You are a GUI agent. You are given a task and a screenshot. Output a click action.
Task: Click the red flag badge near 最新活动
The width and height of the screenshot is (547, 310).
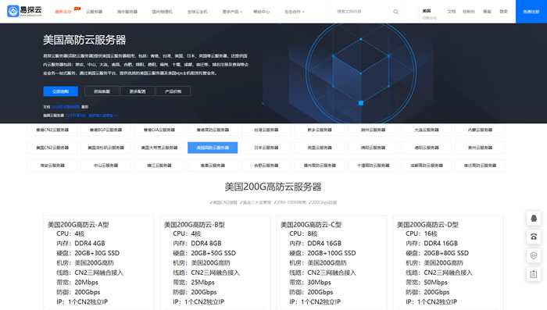77,9
